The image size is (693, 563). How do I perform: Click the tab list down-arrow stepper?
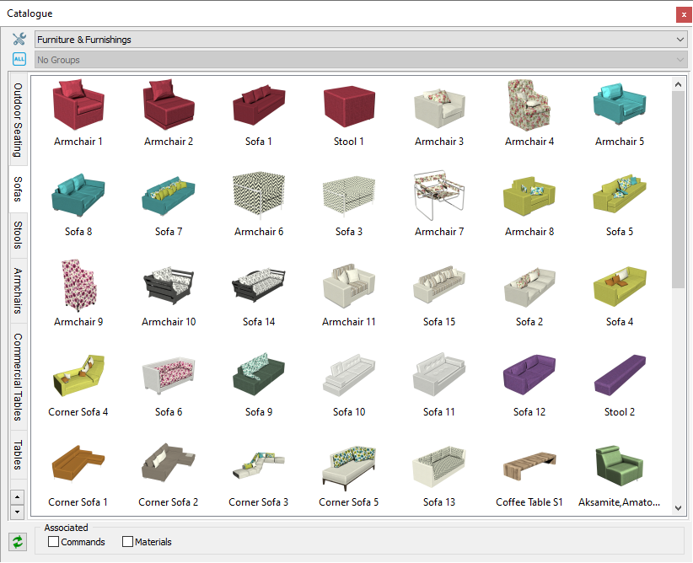click(17, 512)
